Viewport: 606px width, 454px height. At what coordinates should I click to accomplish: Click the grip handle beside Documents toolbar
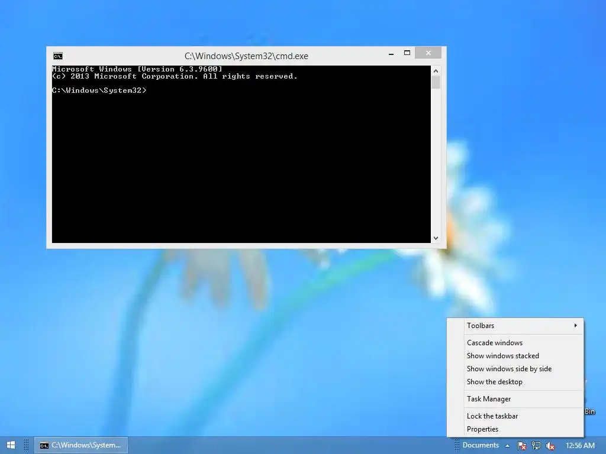click(x=456, y=445)
